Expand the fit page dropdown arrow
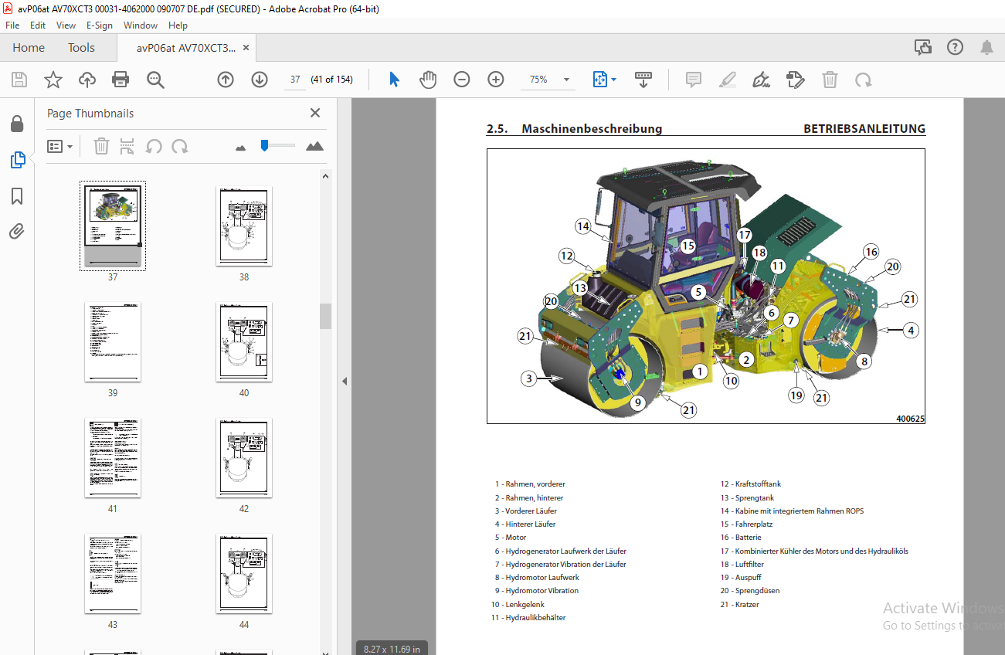The image size is (1005, 655). coord(614,80)
